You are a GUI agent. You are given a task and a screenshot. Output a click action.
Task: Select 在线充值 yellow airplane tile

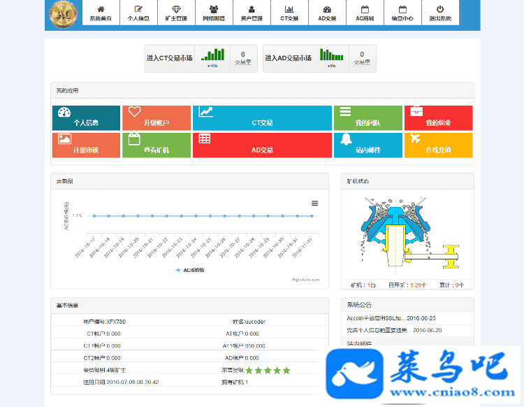pos(438,145)
